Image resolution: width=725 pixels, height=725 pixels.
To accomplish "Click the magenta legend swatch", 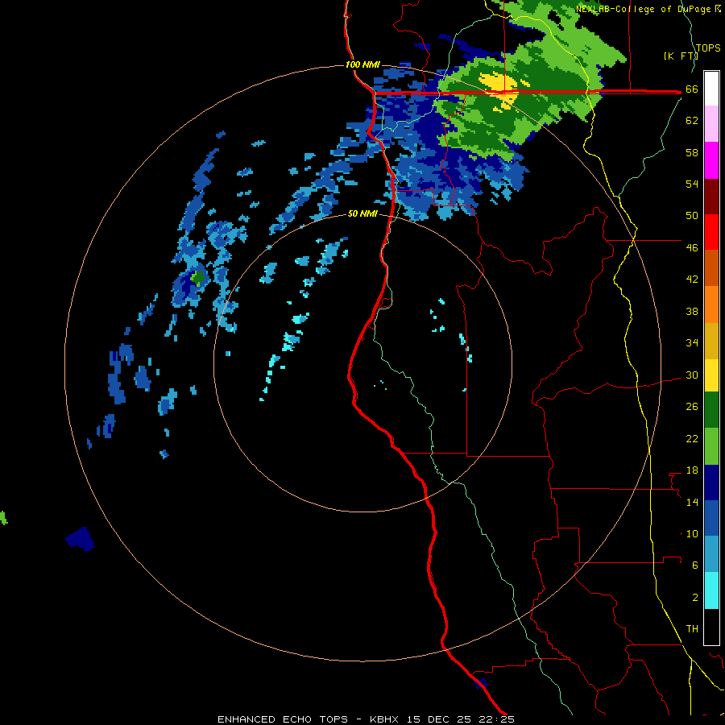I will pos(711,160).
